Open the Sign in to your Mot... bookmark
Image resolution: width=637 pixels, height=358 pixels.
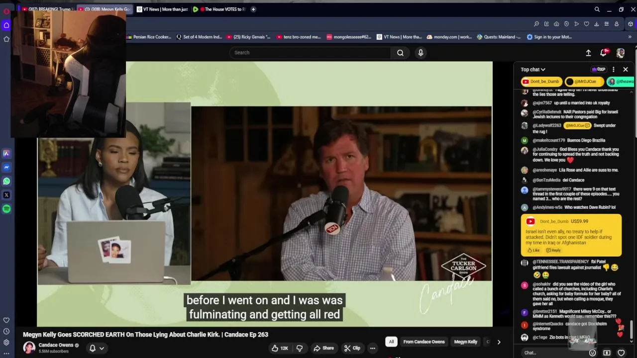549,37
